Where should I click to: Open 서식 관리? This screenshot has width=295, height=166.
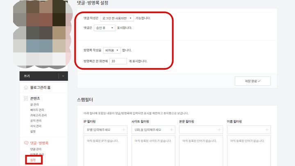click(x=36, y=126)
